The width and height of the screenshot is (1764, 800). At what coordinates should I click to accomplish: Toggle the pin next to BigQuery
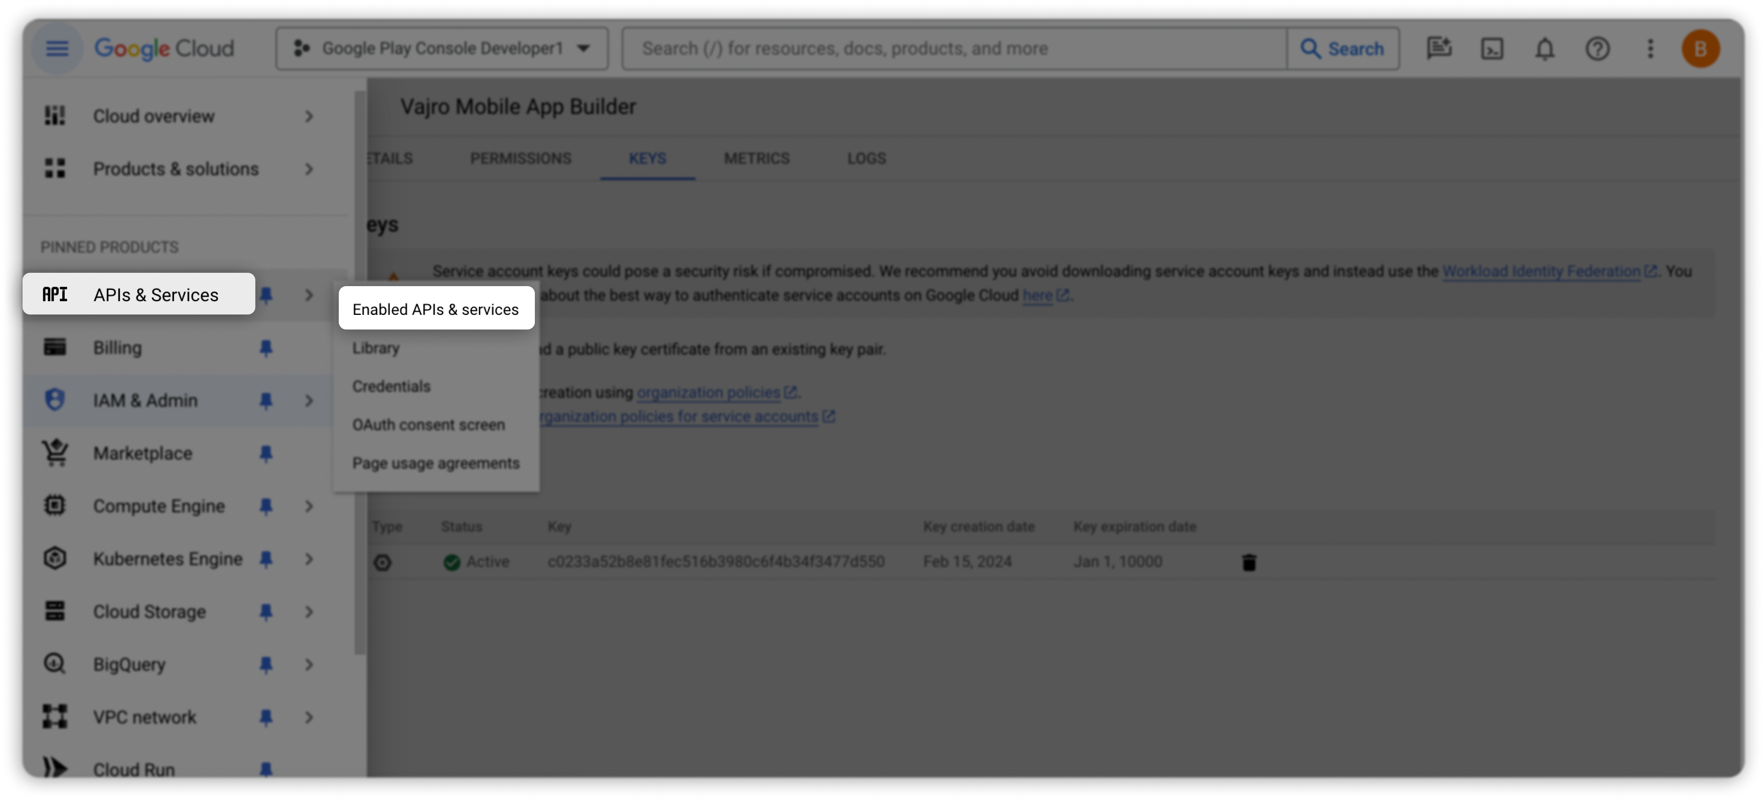(x=266, y=664)
